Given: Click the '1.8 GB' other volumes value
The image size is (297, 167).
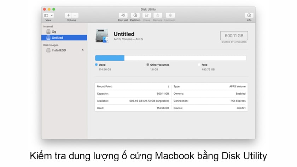Looking at the screenshot, I should 154,69.
